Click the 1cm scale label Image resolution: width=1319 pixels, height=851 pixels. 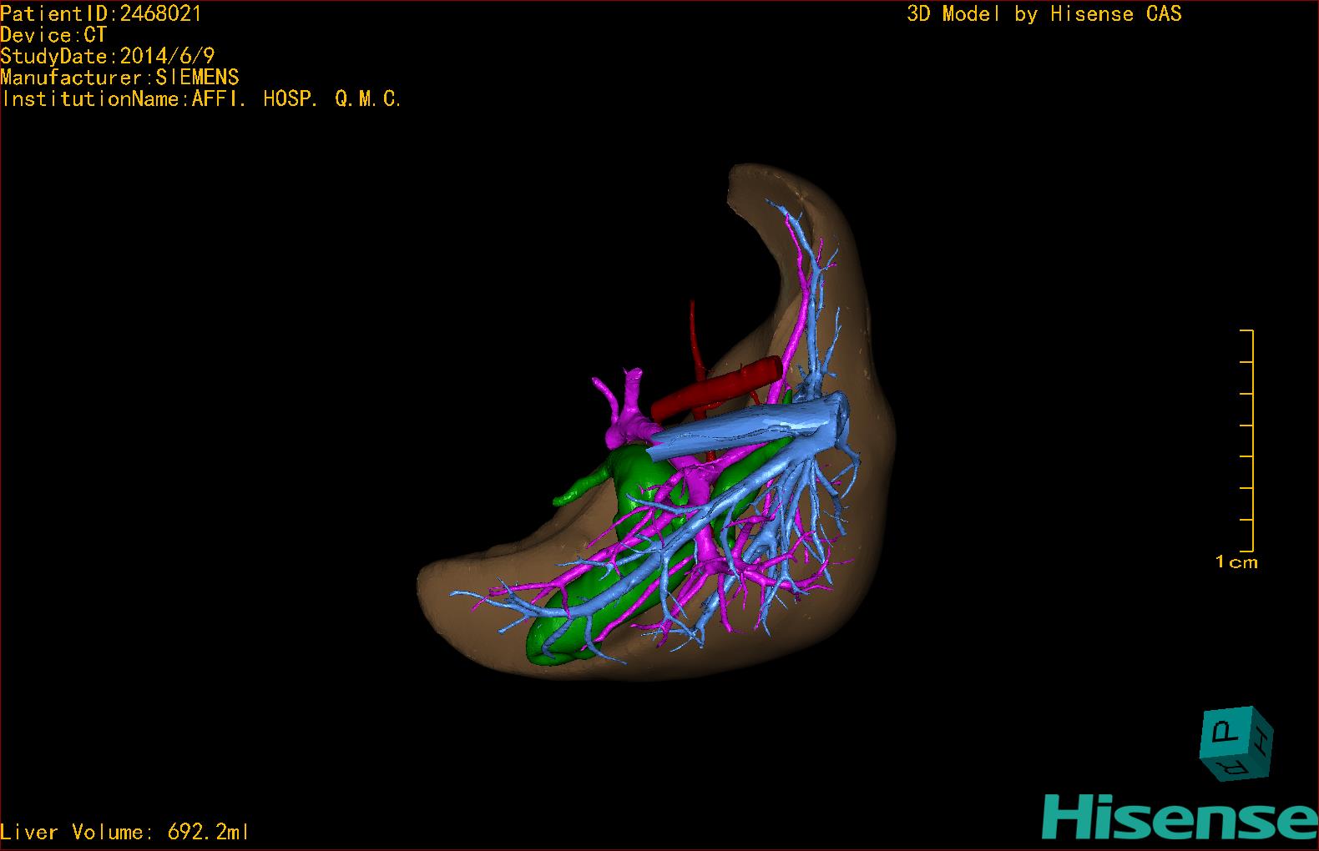pyautogui.click(x=1236, y=562)
